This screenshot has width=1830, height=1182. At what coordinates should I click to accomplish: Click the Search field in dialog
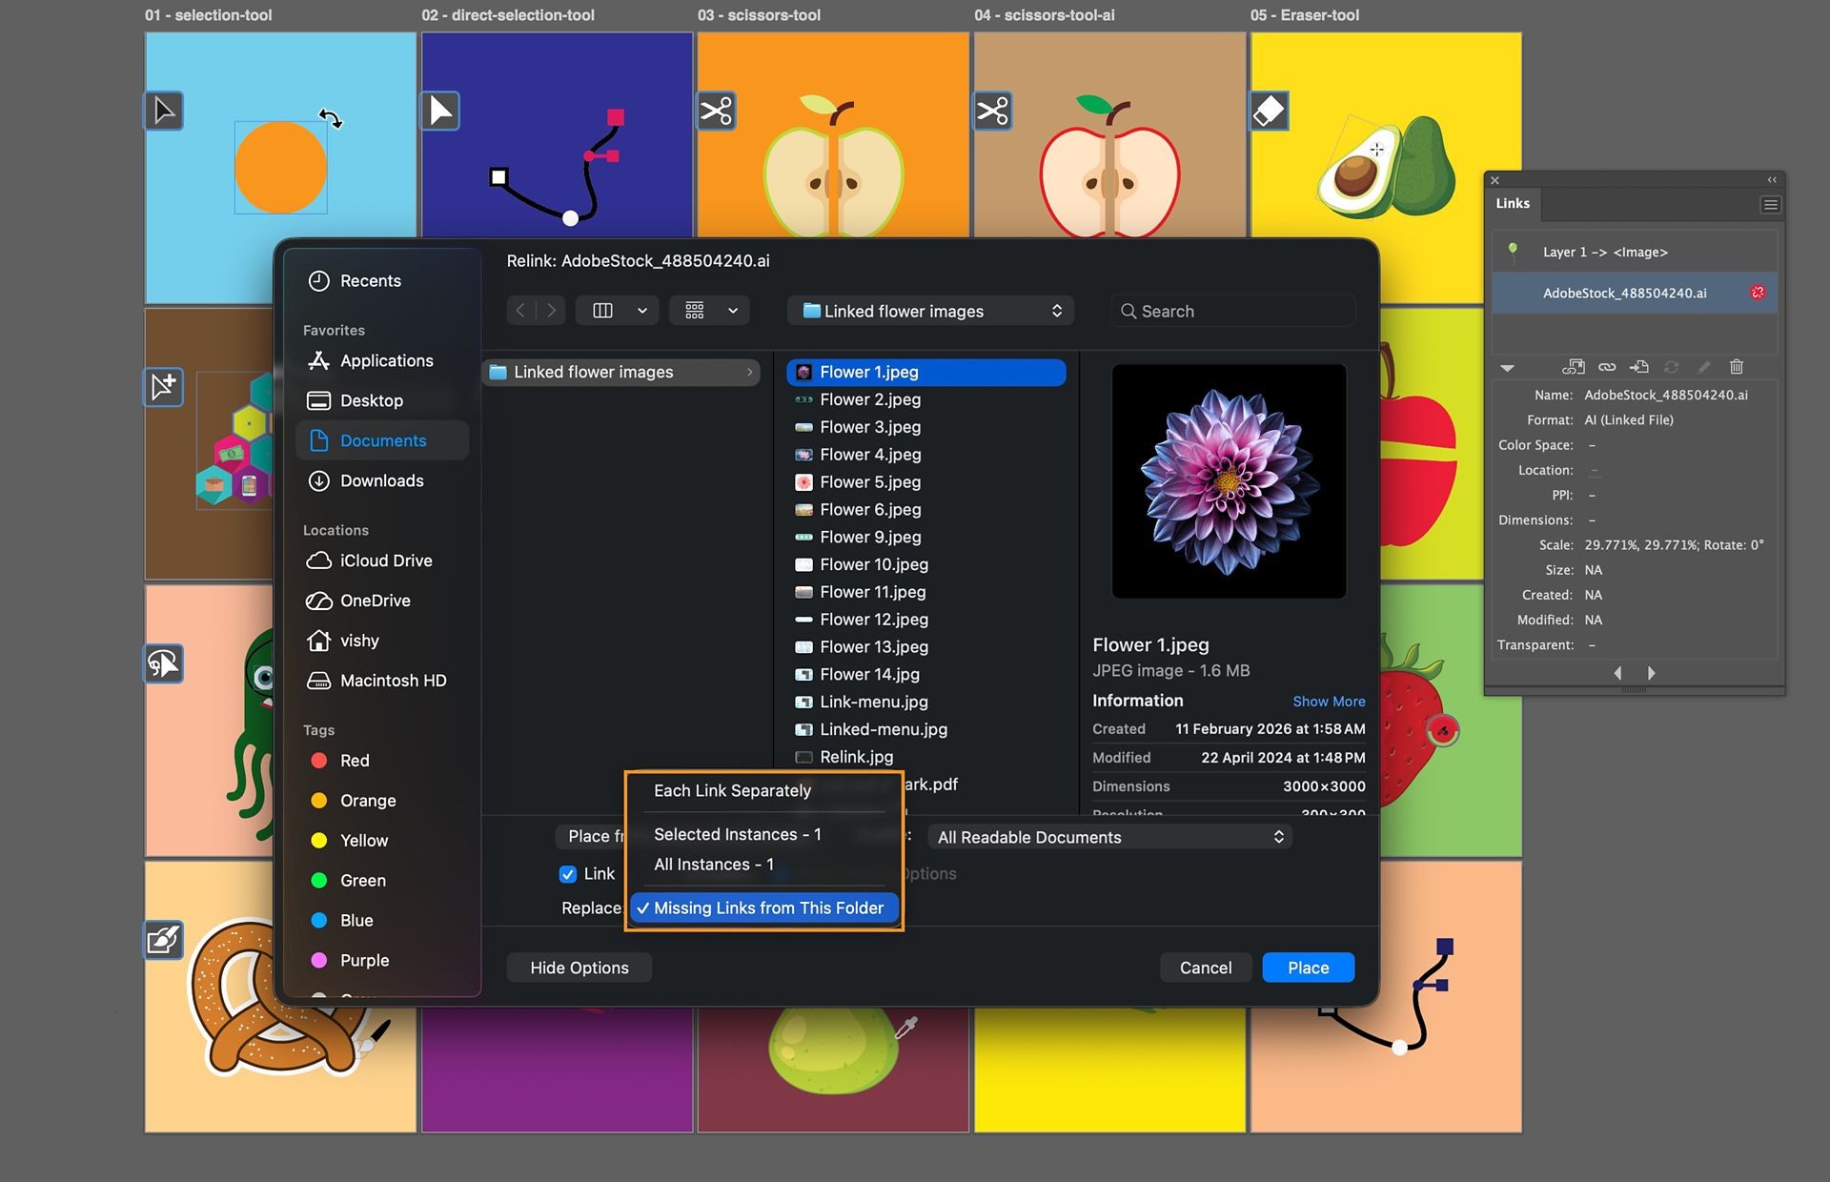(x=1233, y=311)
